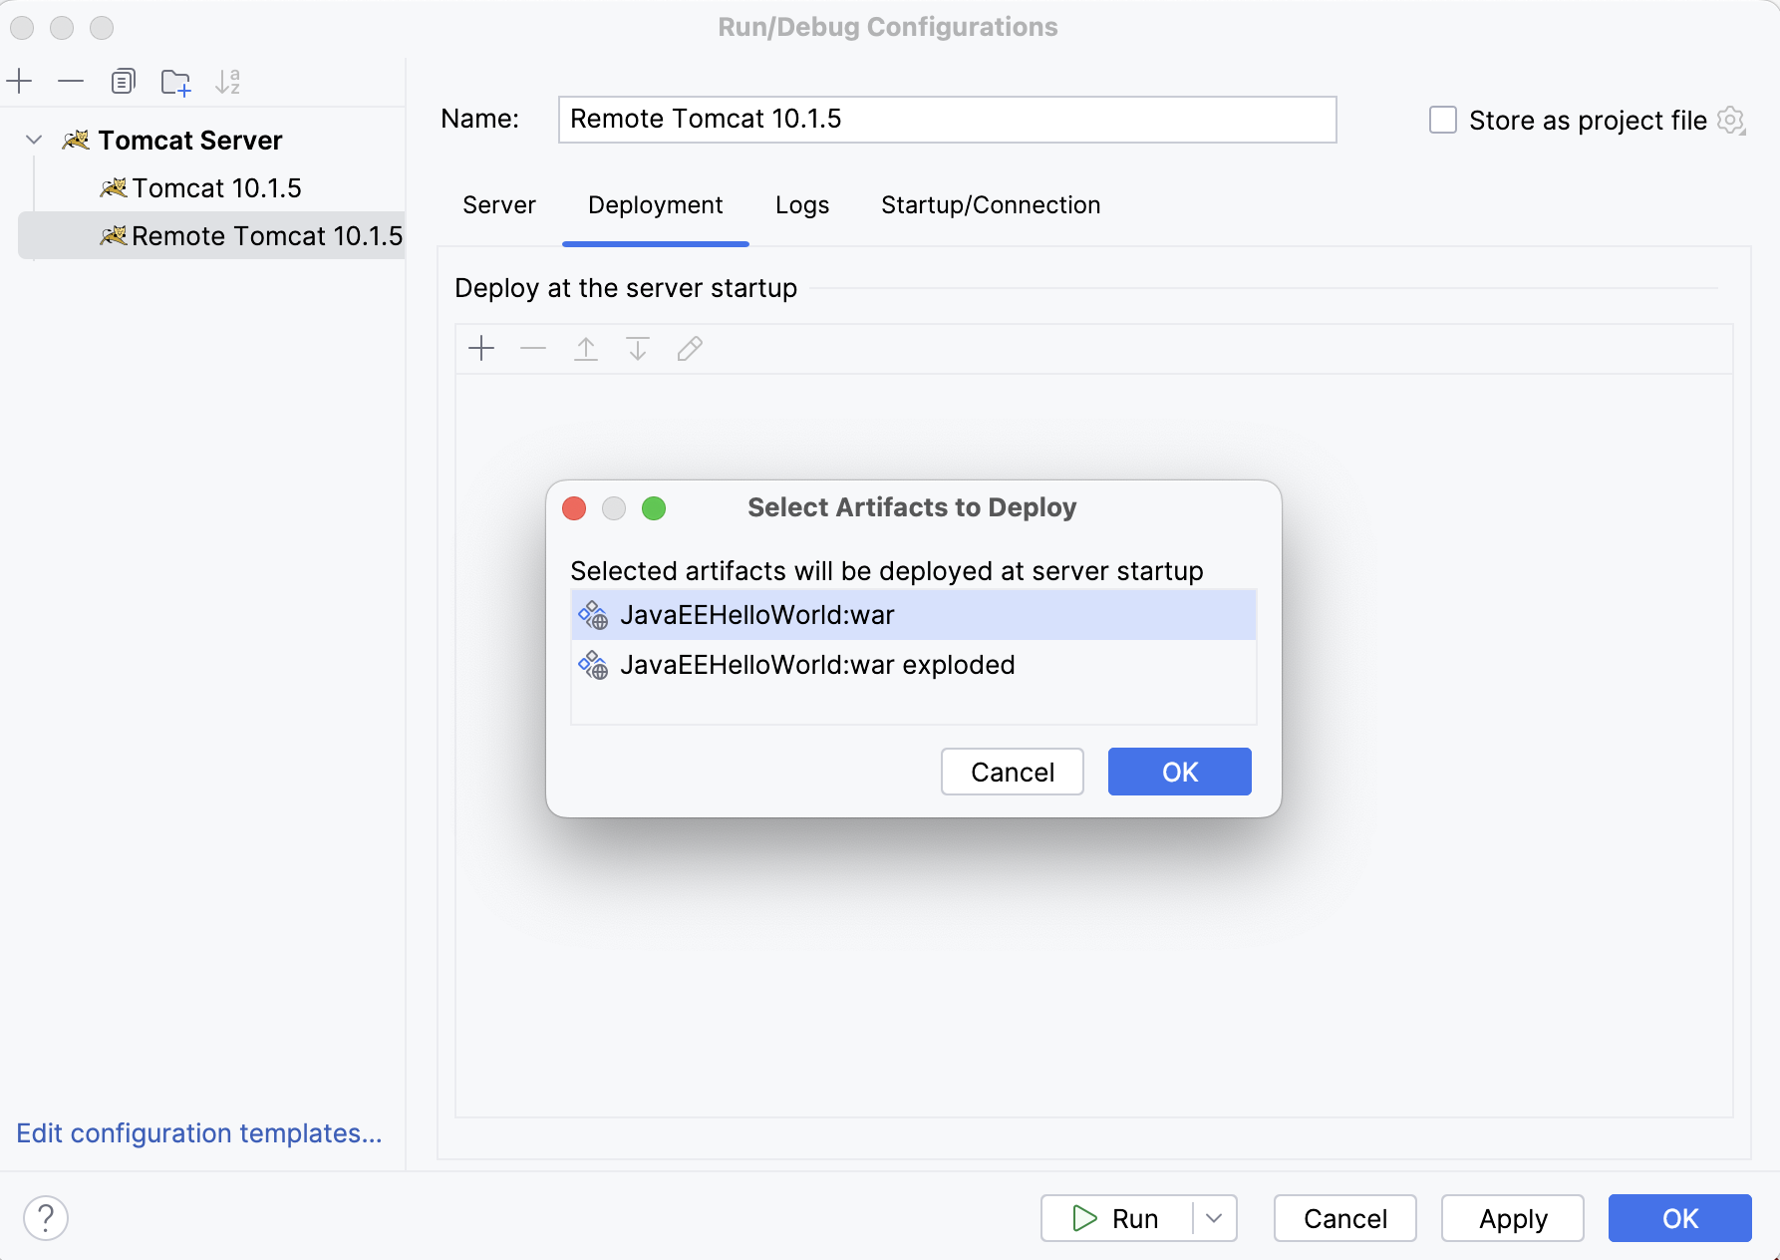Switch to the Logs tab
1780x1260 pixels.
tap(801, 205)
